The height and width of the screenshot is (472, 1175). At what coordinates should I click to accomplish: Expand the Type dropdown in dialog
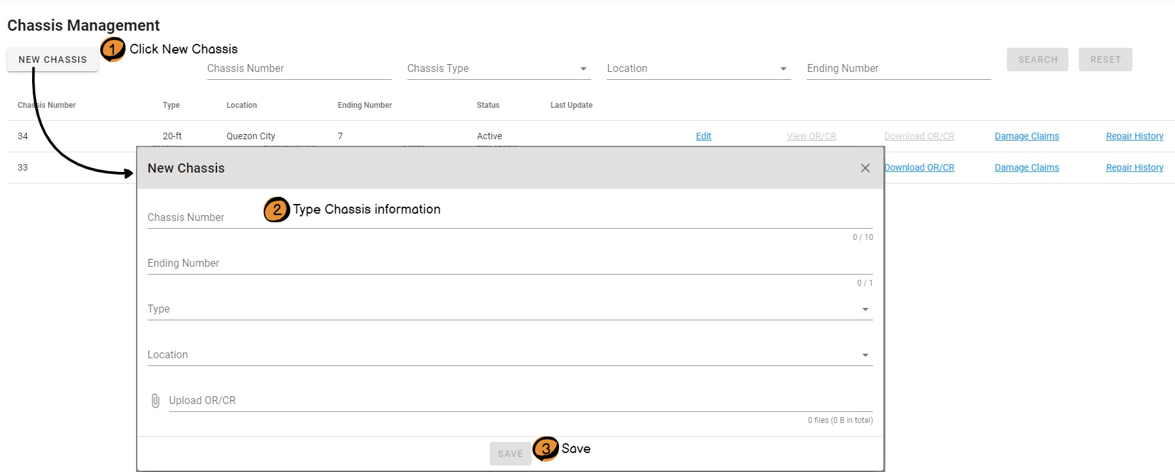click(x=509, y=309)
